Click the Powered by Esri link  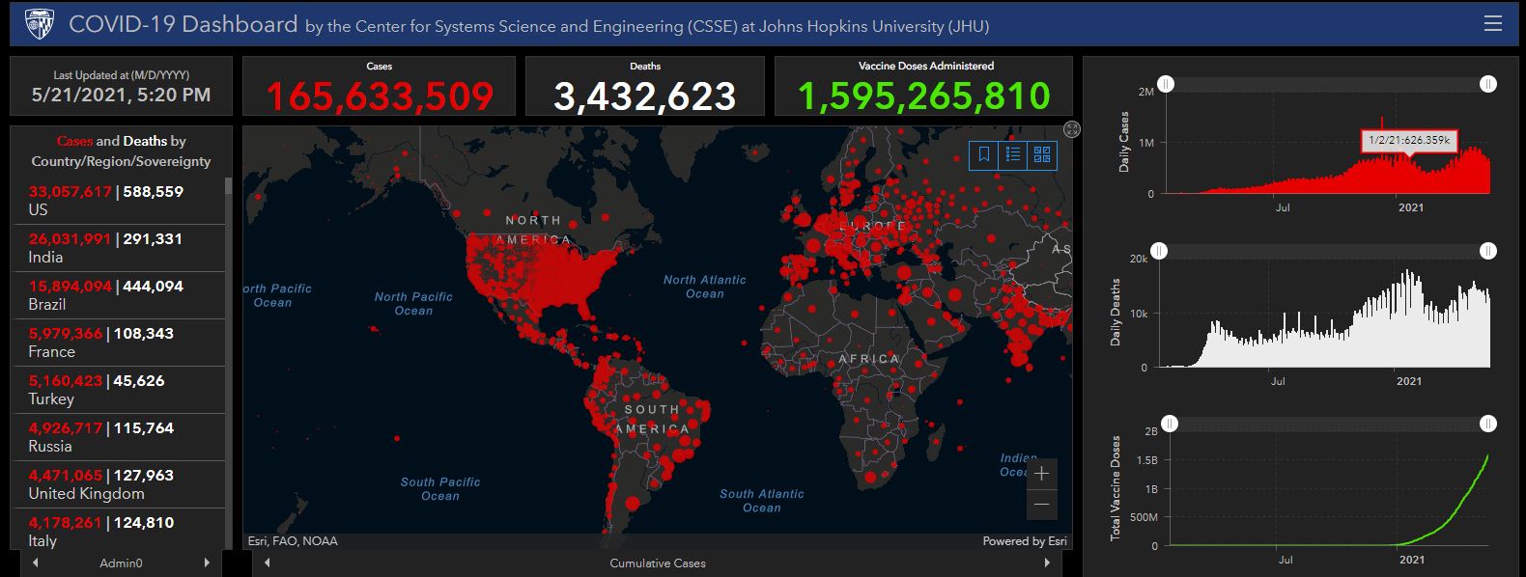[1024, 541]
